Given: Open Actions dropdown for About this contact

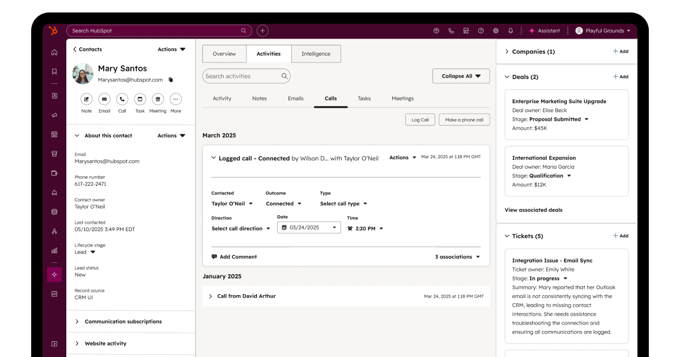Looking at the screenshot, I should pyautogui.click(x=172, y=135).
